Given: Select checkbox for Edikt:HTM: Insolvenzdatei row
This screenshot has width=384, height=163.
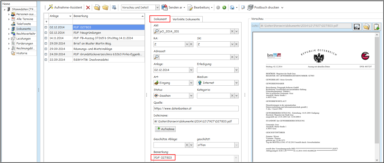Looking at the screenshot, I should (46, 60).
